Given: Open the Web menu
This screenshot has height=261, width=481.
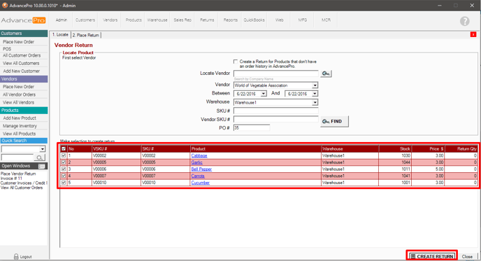Looking at the screenshot, I should coord(279,20).
